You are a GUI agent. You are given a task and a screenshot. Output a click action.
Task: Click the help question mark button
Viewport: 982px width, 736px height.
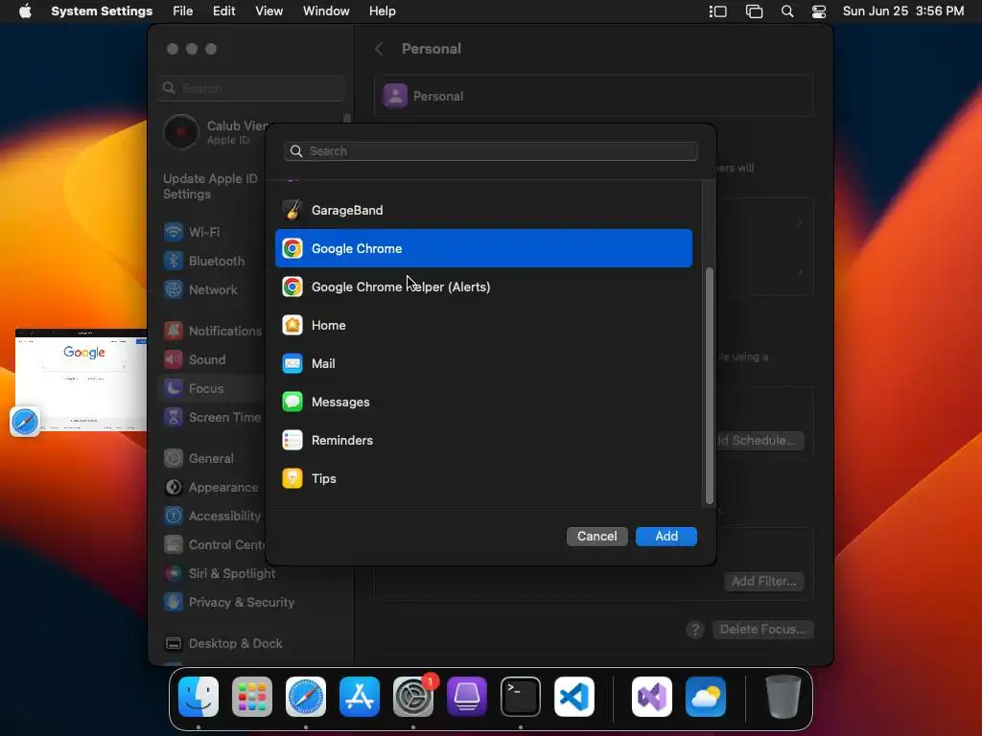click(695, 629)
